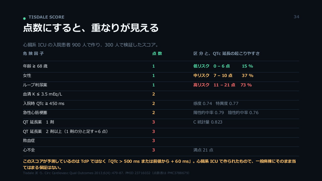322x181 pixels.
Task: Select the 年齢 ≧ 68 歳 row
Action: [x=161, y=66]
